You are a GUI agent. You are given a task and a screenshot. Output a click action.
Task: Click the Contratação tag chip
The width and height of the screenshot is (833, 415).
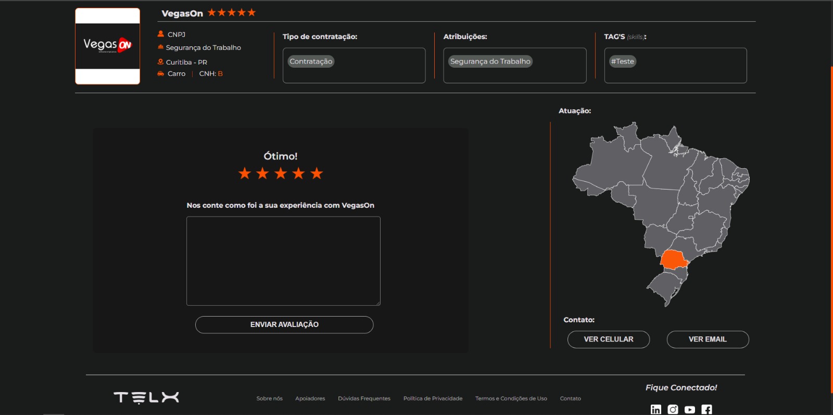click(311, 61)
